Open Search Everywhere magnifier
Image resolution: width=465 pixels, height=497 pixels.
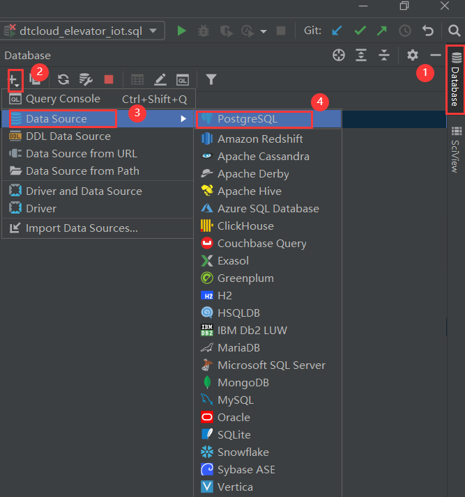point(455,31)
